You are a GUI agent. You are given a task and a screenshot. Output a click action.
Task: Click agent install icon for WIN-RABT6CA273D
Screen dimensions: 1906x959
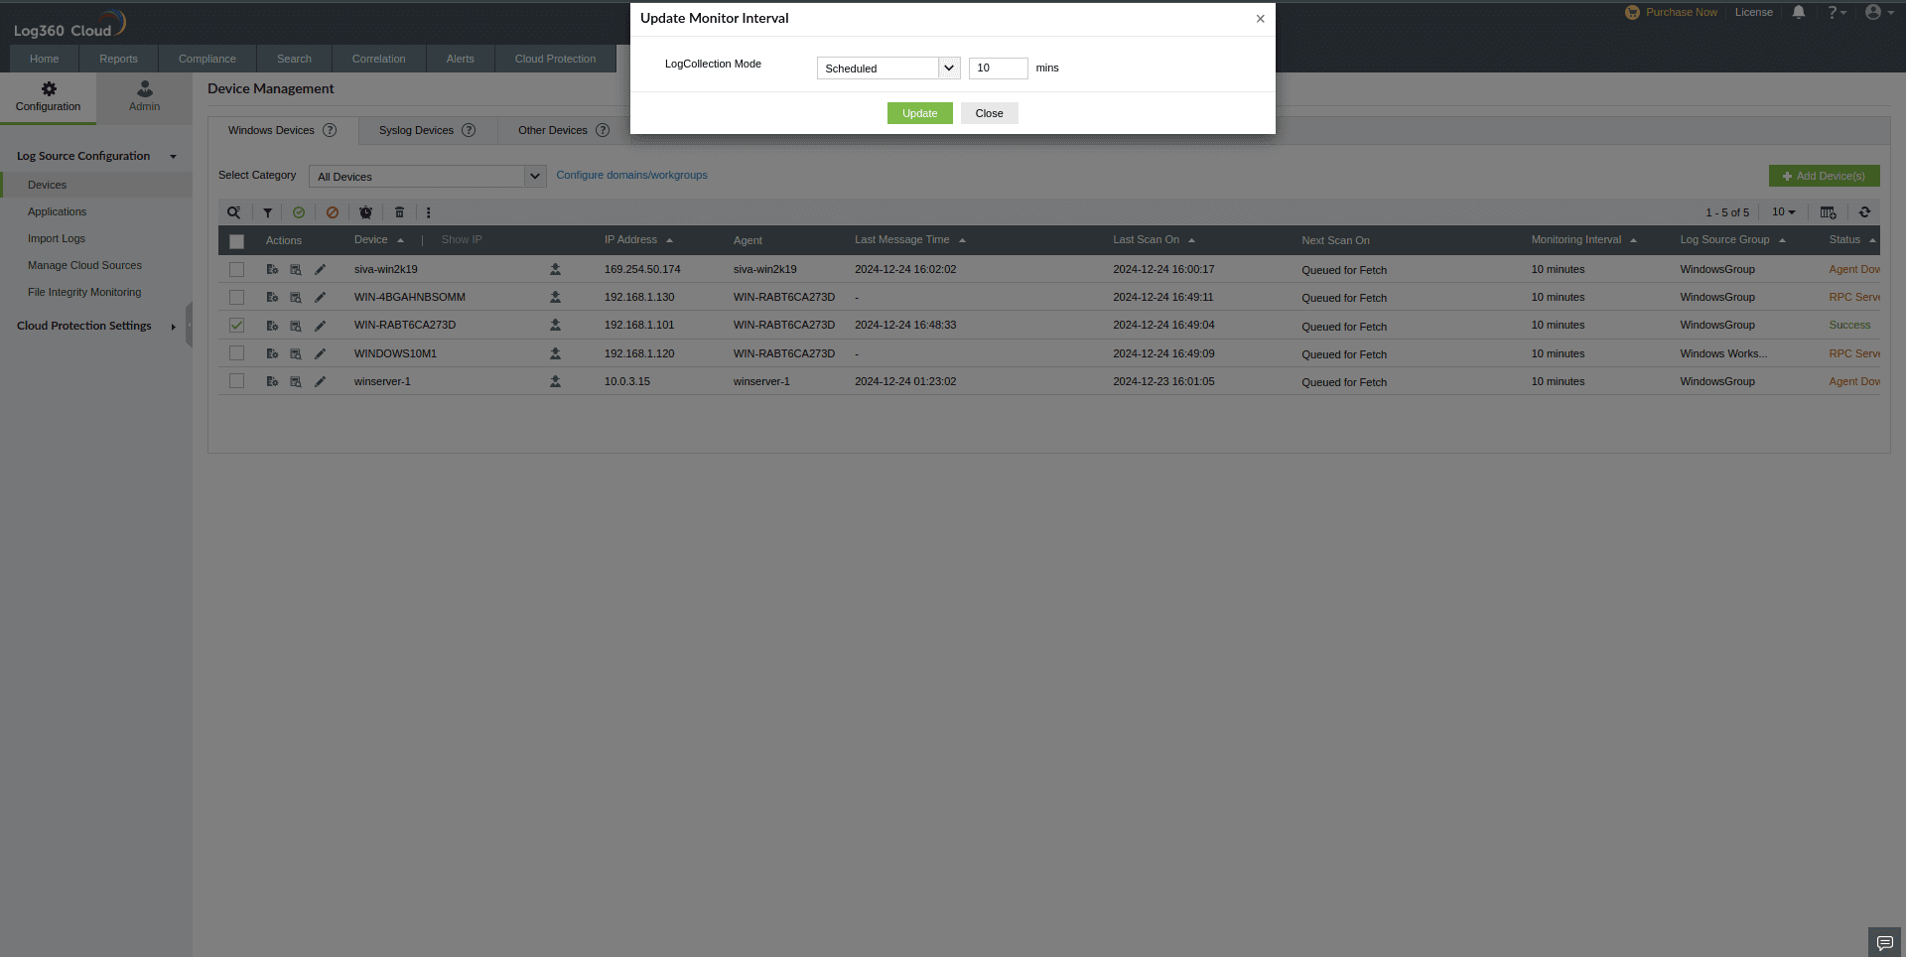coord(555,326)
